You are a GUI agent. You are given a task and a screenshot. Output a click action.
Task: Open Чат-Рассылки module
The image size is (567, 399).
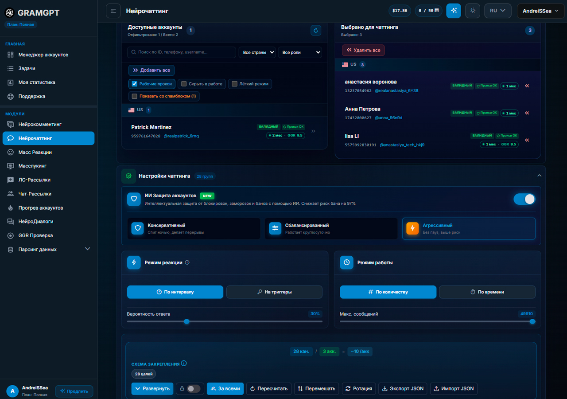[49, 194]
